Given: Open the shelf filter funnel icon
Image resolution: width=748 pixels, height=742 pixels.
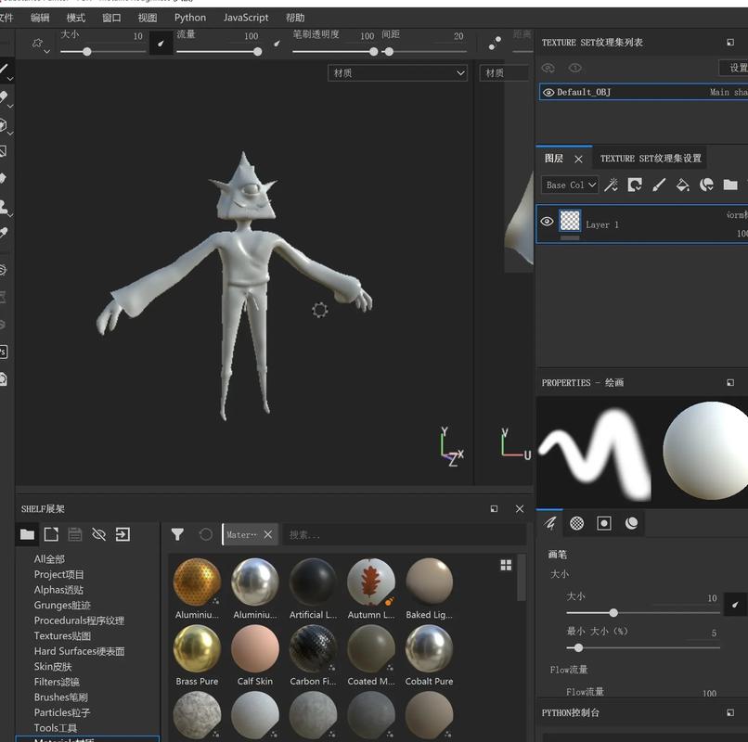Looking at the screenshot, I should point(175,534).
